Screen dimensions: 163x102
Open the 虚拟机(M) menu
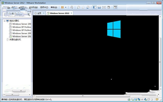click(x=33, y=7)
